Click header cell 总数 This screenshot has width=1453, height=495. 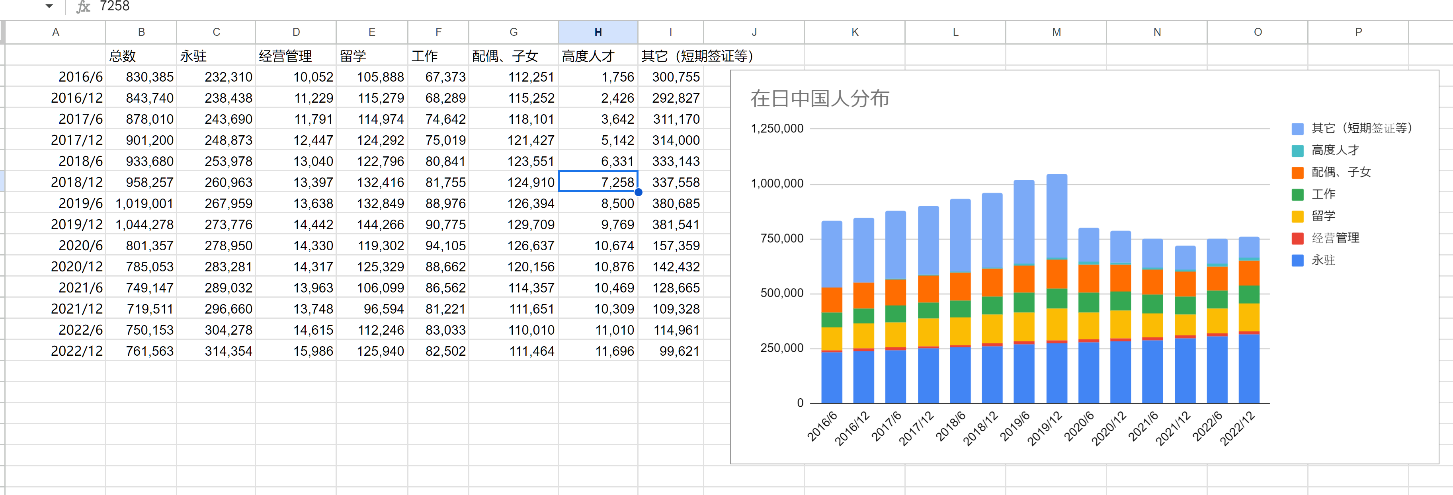coord(141,56)
